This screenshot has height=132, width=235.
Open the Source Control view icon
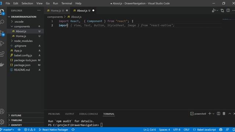coord(2,33)
